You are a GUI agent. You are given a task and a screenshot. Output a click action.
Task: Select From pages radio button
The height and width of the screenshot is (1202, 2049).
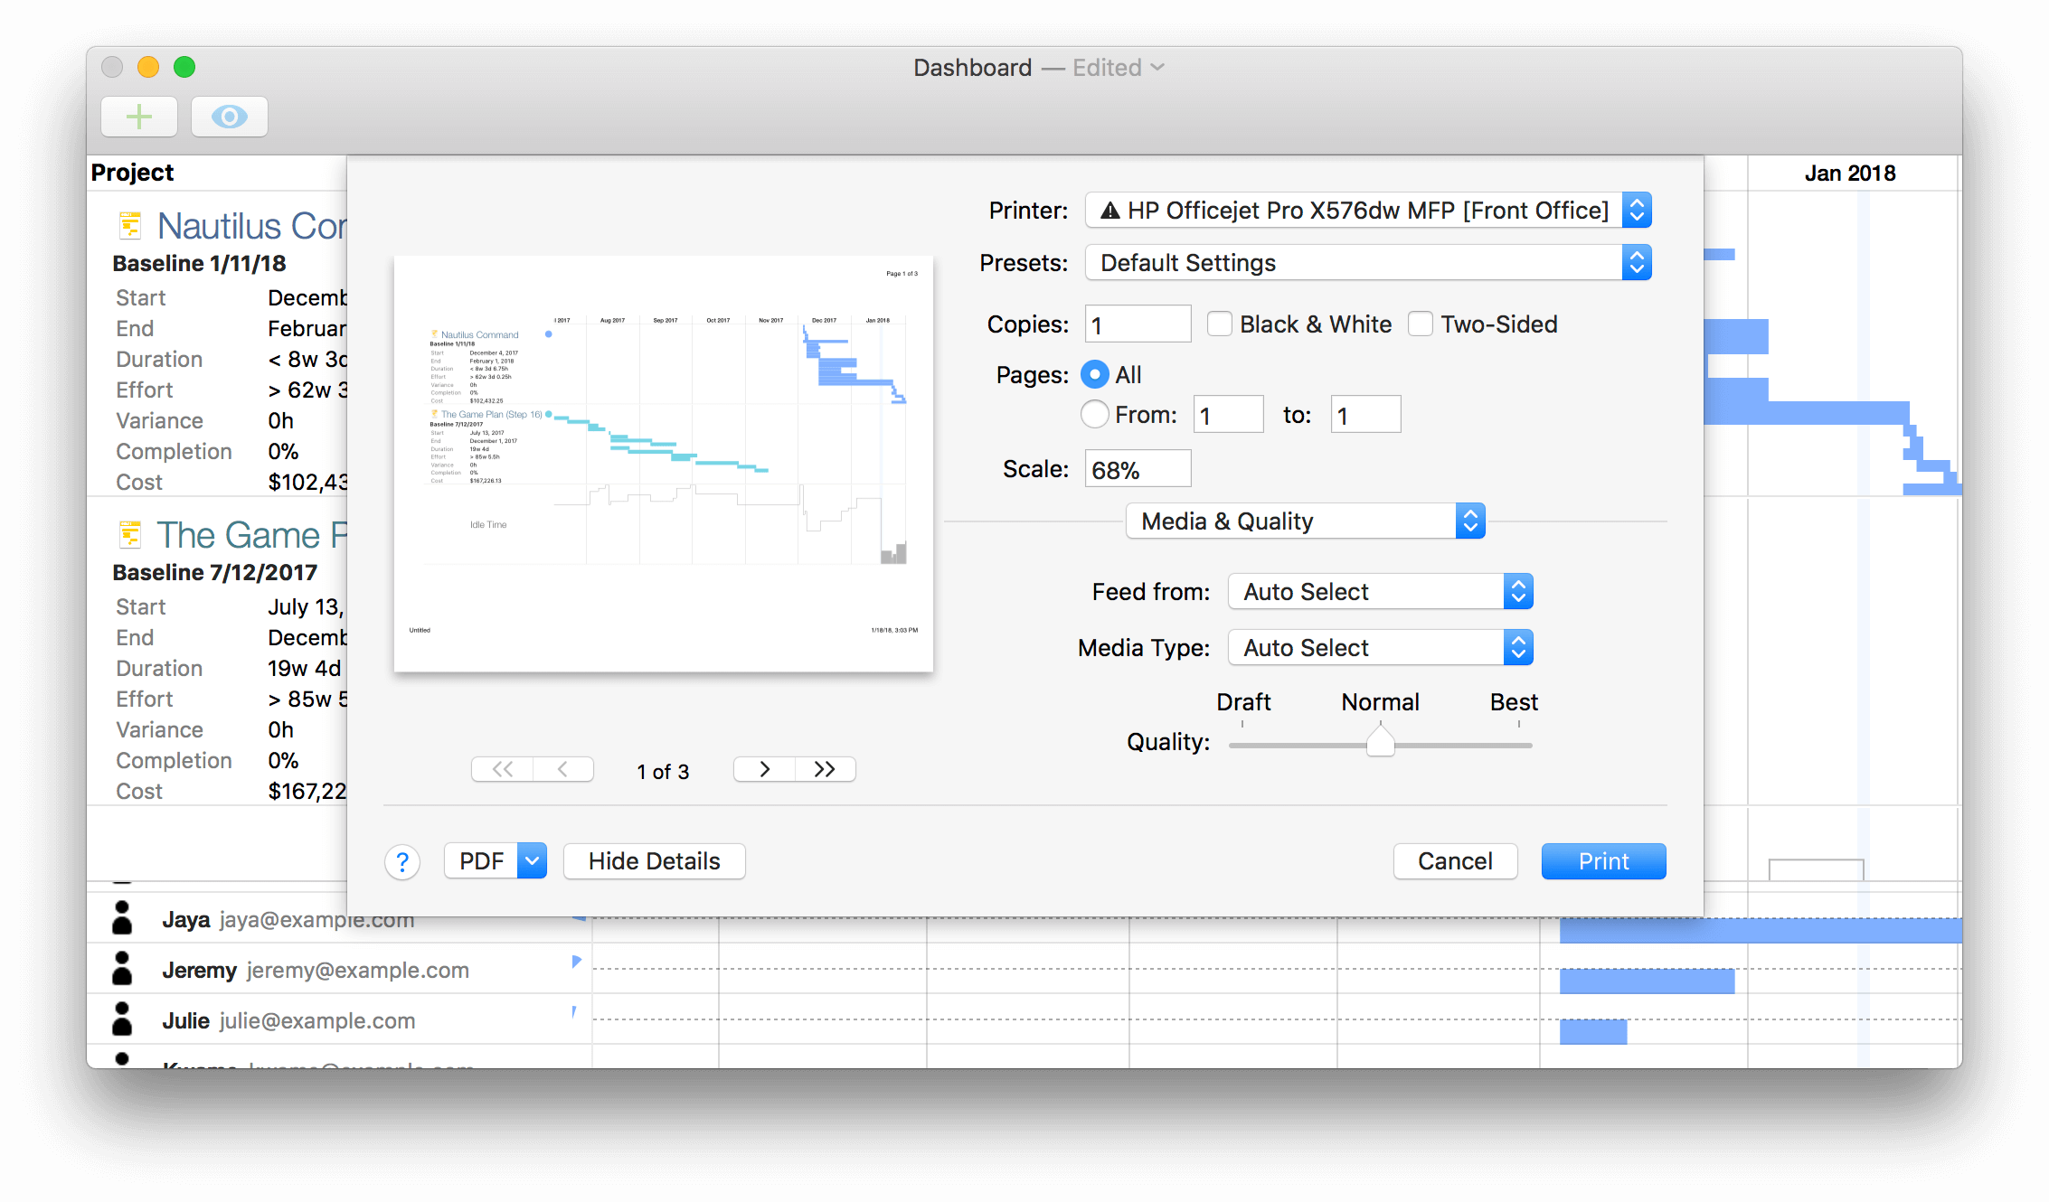1096,417
